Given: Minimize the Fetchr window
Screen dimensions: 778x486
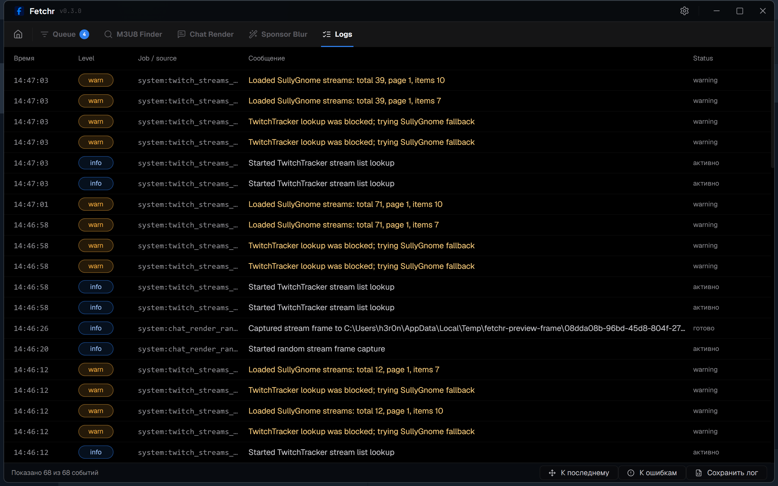Looking at the screenshot, I should point(717,11).
